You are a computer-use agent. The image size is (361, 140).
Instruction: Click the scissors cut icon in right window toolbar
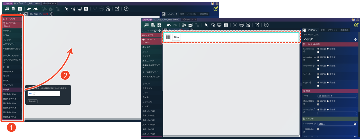click(184, 25)
